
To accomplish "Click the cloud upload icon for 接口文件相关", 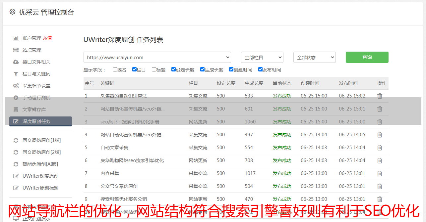I will [16, 62].
